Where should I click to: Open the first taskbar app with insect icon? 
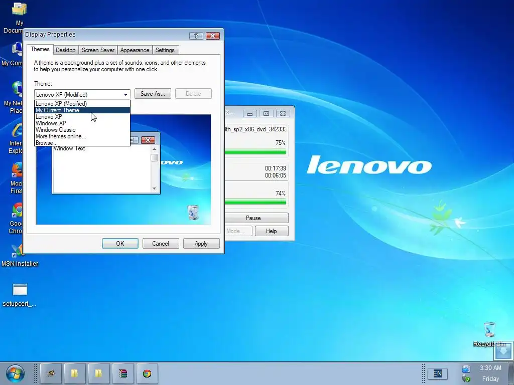(51, 373)
